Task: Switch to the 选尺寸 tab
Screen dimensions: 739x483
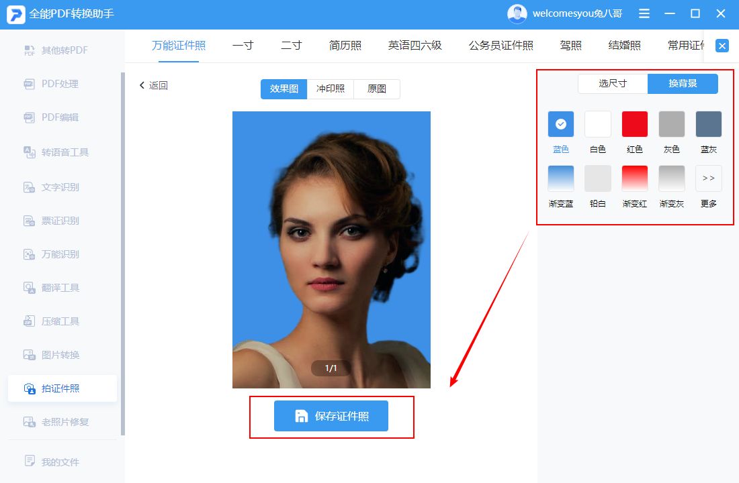Action: [613, 84]
